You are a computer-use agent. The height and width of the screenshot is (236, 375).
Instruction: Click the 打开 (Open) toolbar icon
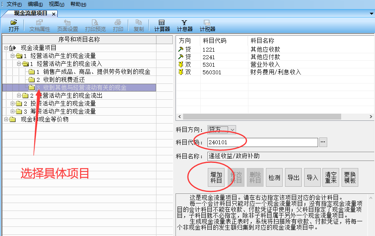pyautogui.click(x=14, y=25)
